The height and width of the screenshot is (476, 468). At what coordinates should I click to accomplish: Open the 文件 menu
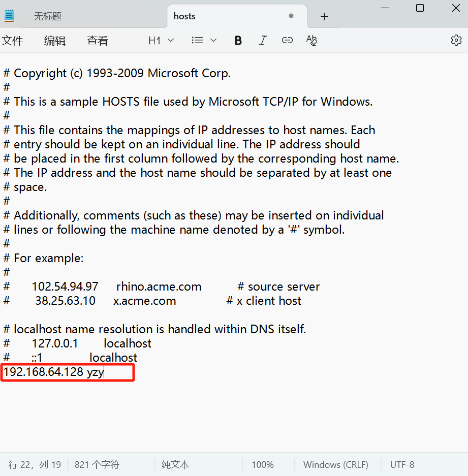(x=12, y=40)
